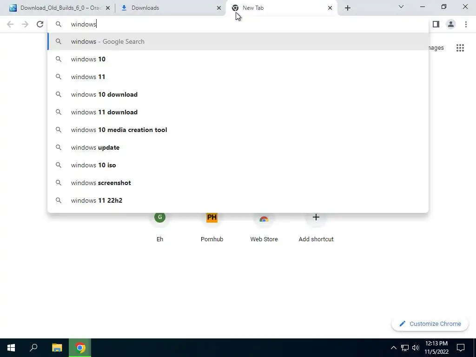The width and height of the screenshot is (476, 357).
Task: Open taskbar search magnifier
Action: 33,348
